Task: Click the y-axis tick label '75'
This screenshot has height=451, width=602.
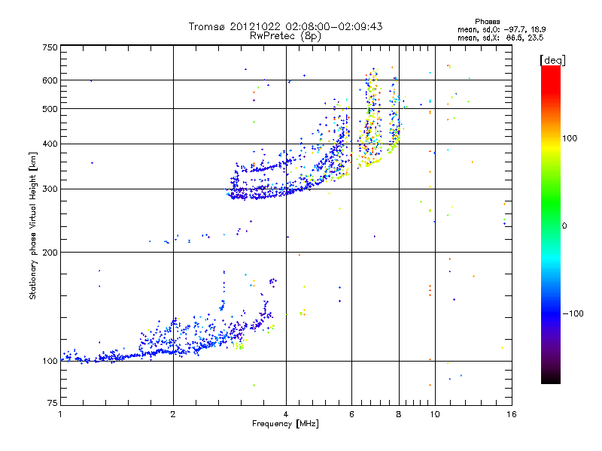Action: click(53, 403)
